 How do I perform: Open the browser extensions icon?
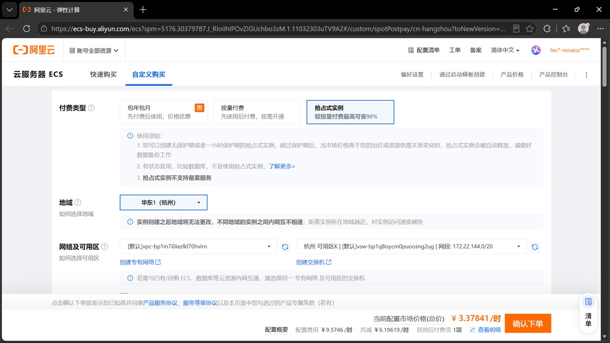click(x=547, y=29)
